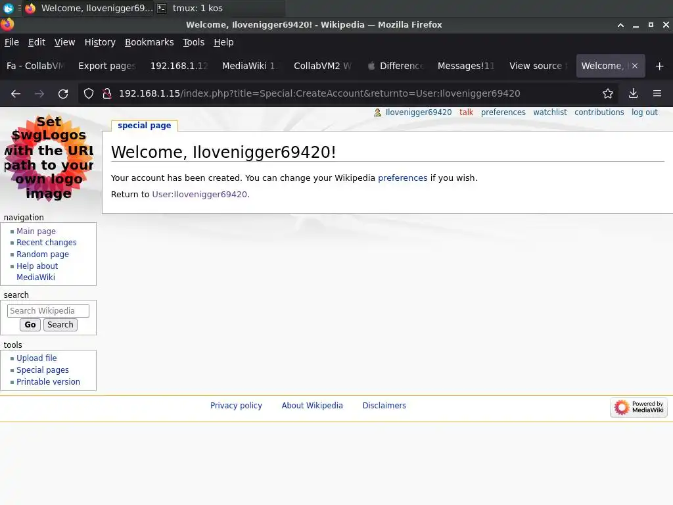The width and height of the screenshot is (673, 505).
Task: Open a new tab with the plus button
Action: [660, 66]
